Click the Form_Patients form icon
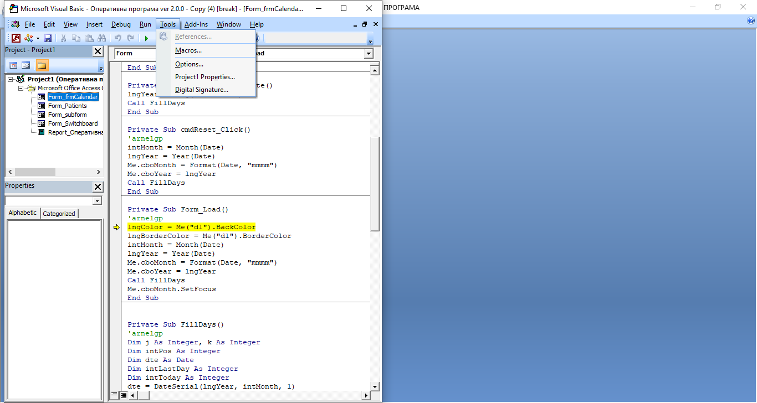The image size is (757, 403). pos(41,106)
